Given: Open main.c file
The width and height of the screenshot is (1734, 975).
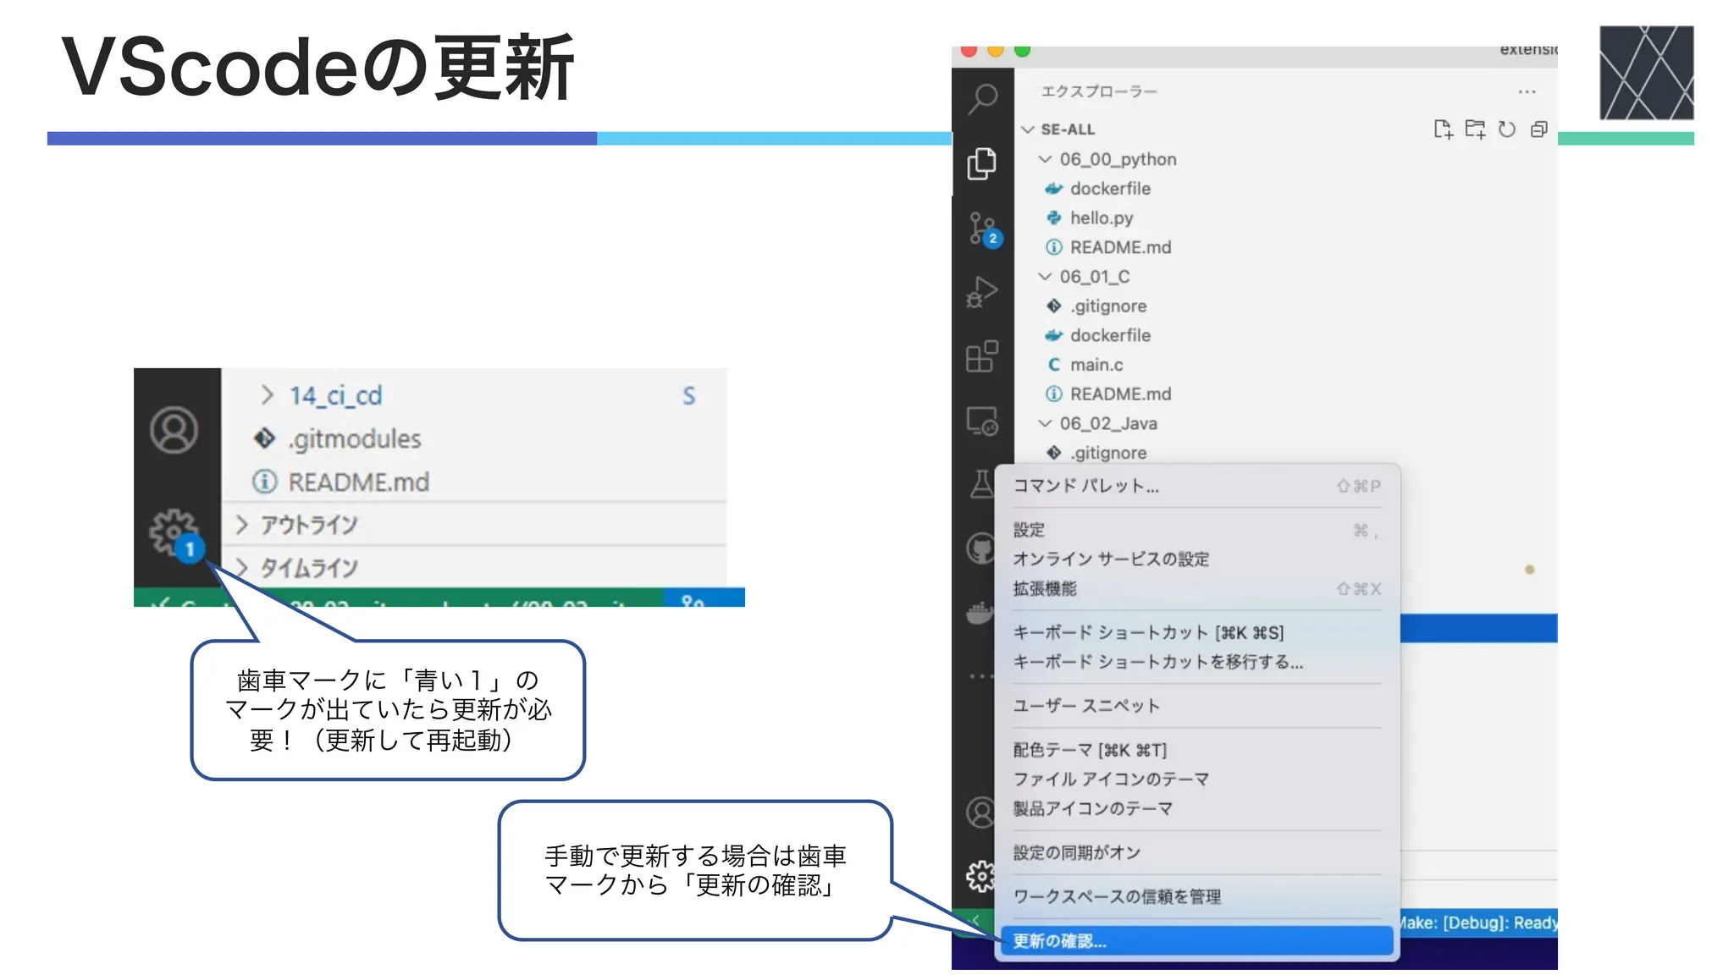Looking at the screenshot, I should pos(1096,365).
